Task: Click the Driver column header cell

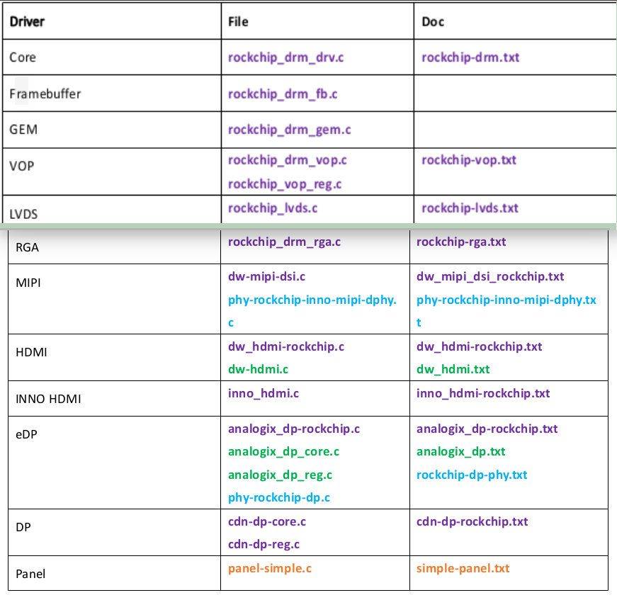Action: [x=25, y=21]
